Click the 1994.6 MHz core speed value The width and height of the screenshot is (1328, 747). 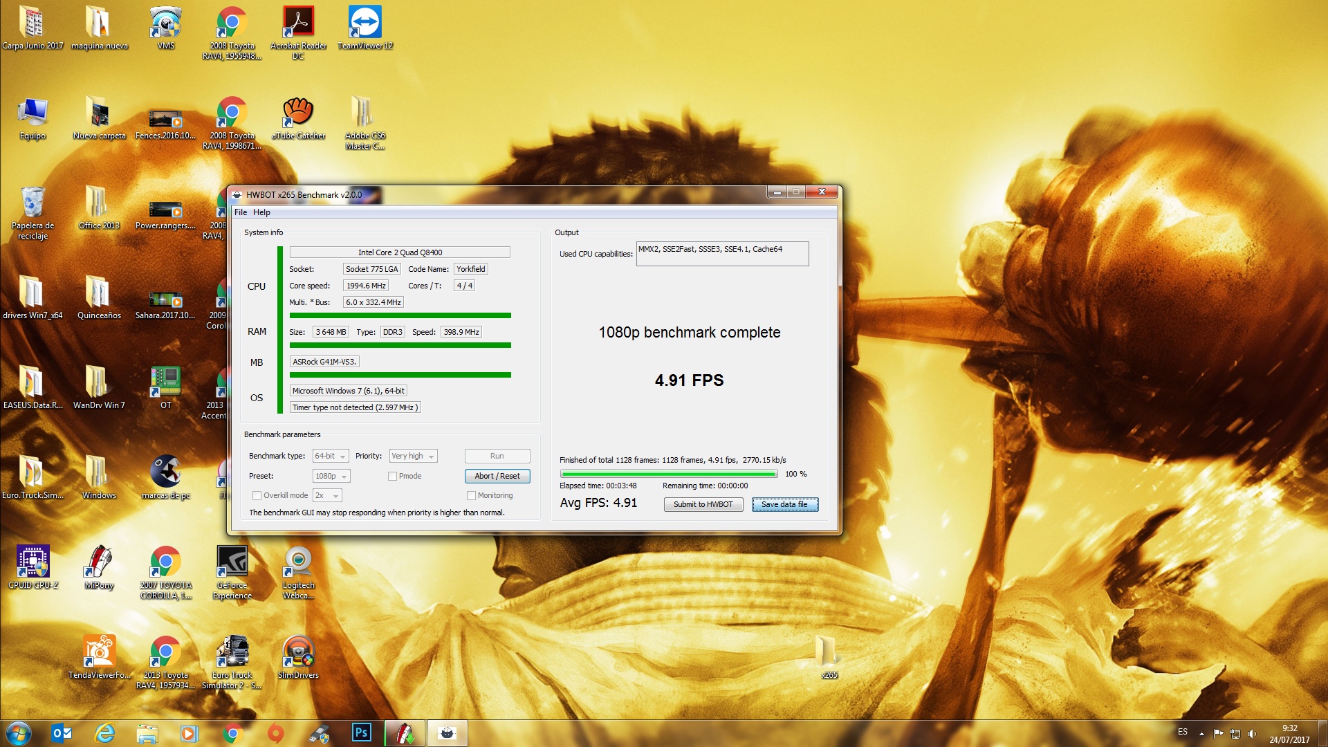point(366,286)
